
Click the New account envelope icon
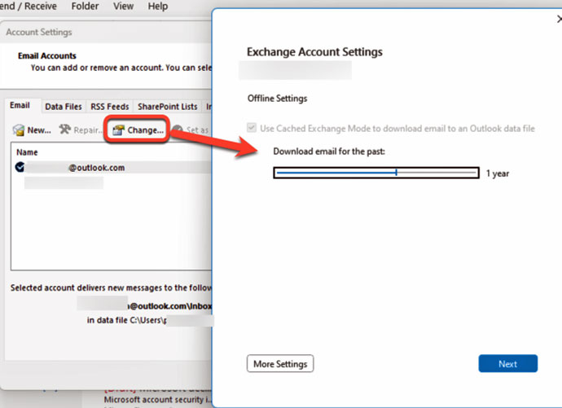coord(20,130)
